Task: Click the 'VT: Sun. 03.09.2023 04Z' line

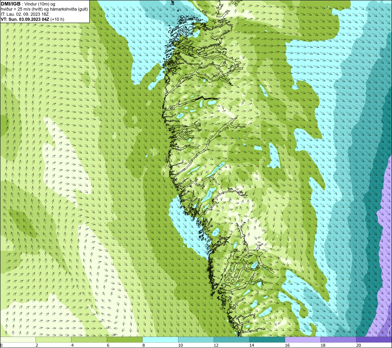Action: pos(25,19)
